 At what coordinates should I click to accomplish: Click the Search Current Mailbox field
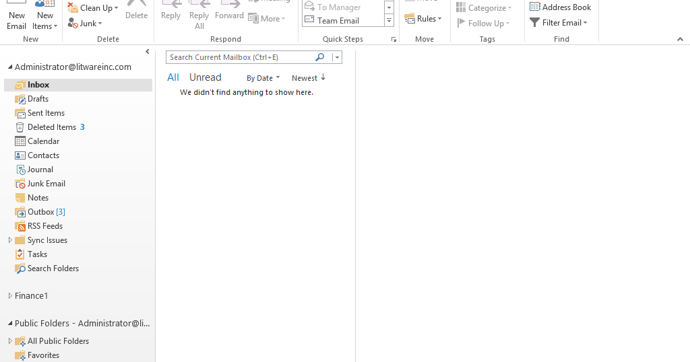(241, 57)
